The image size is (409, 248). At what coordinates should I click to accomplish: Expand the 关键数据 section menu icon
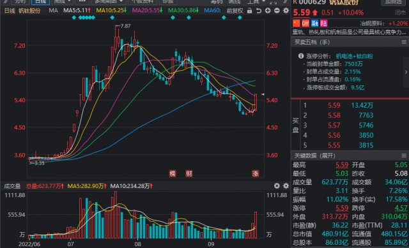pos(404,156)
